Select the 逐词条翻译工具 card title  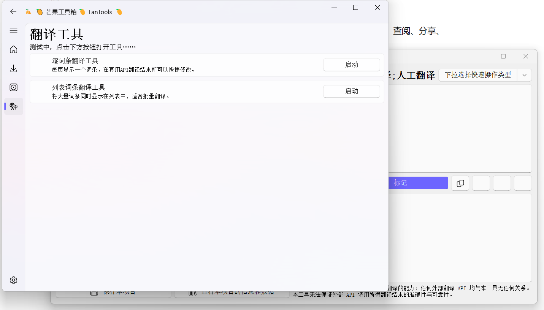tap(75, 61)
